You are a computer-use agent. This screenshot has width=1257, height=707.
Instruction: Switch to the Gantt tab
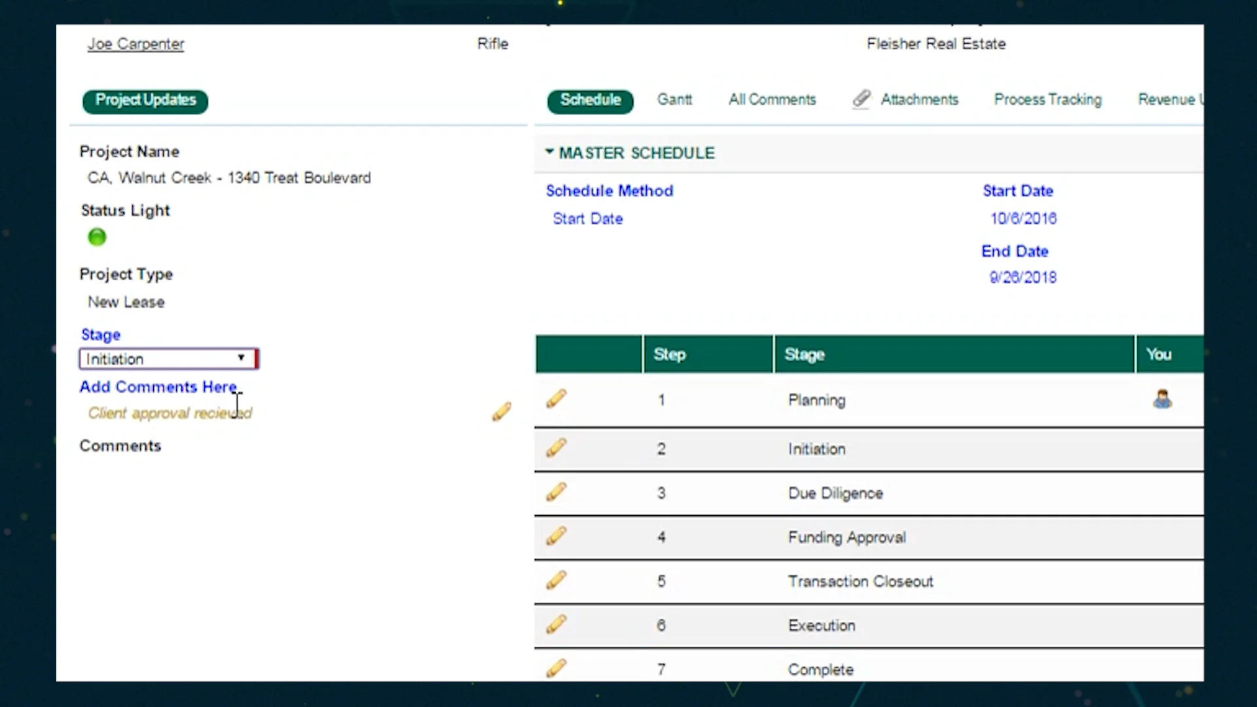pos(674,100)
